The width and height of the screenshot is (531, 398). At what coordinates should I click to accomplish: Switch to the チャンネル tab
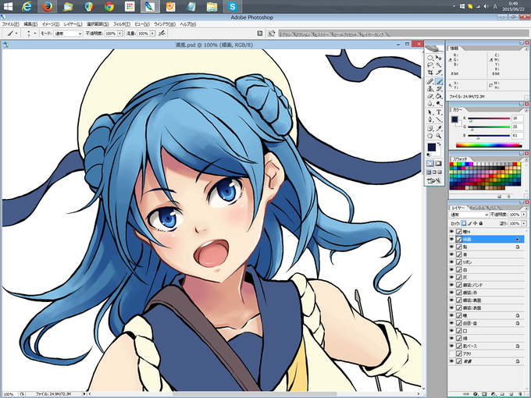click(x=477, y=208)
